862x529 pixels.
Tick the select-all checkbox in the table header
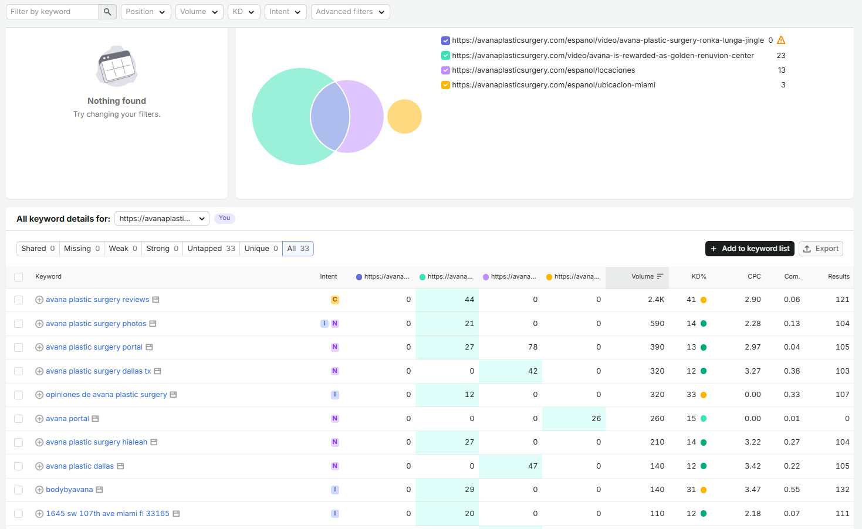tap(19, 277)
